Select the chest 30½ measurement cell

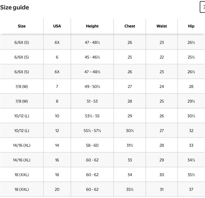point(130,131)
